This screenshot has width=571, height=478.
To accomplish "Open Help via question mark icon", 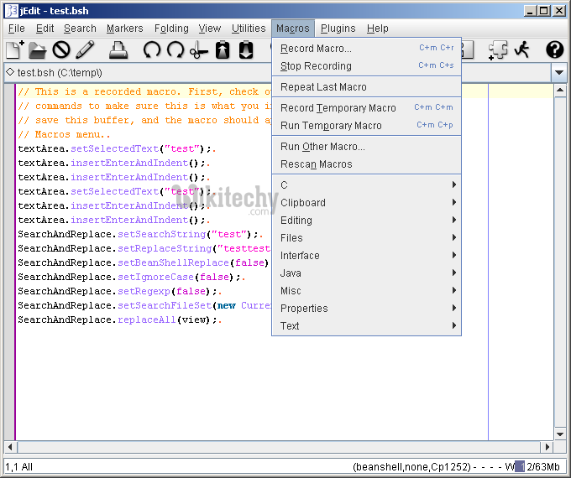I will [554, 49].
